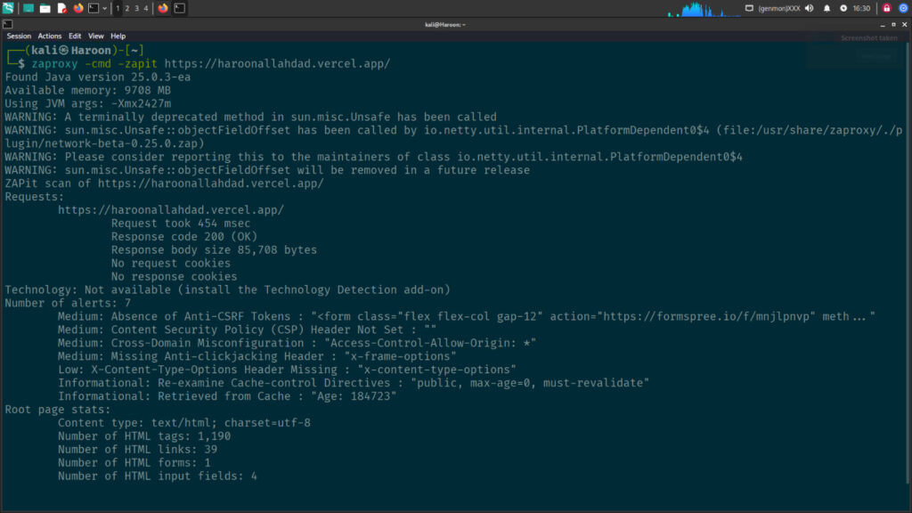The height and width of the screenshot is (513, 912).
Task: Click 'Response body size 85,708 bytes' line
Action: 214,250
